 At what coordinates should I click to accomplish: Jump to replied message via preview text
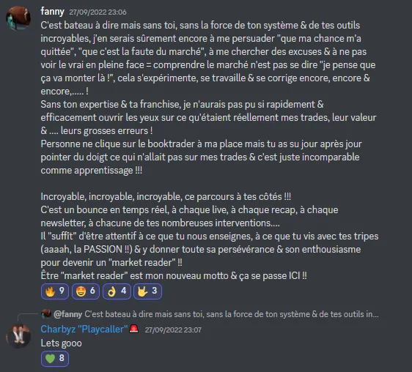point(232,314)
